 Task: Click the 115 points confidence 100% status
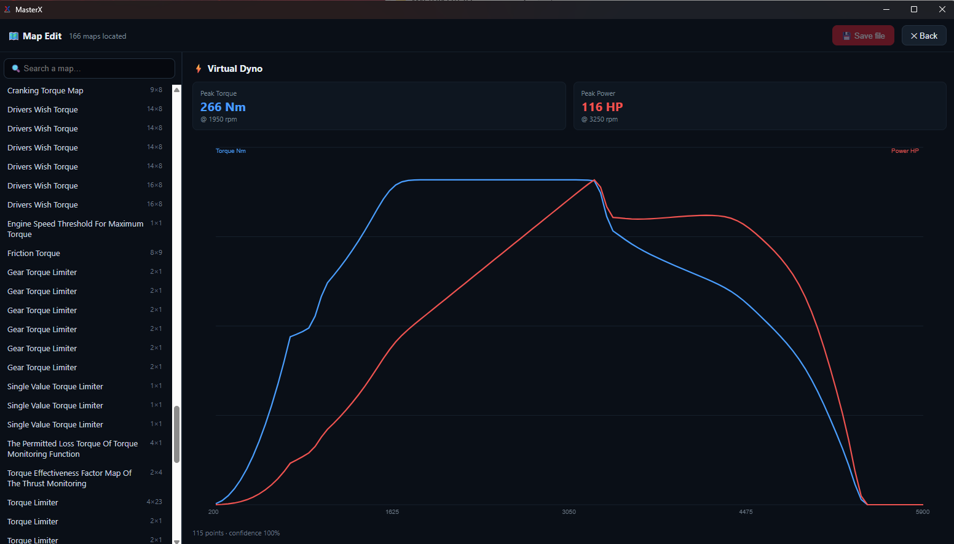pyautogui.click(x=236, y=533)
